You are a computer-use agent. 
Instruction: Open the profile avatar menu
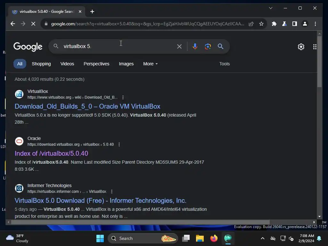(x=305, y=24)
